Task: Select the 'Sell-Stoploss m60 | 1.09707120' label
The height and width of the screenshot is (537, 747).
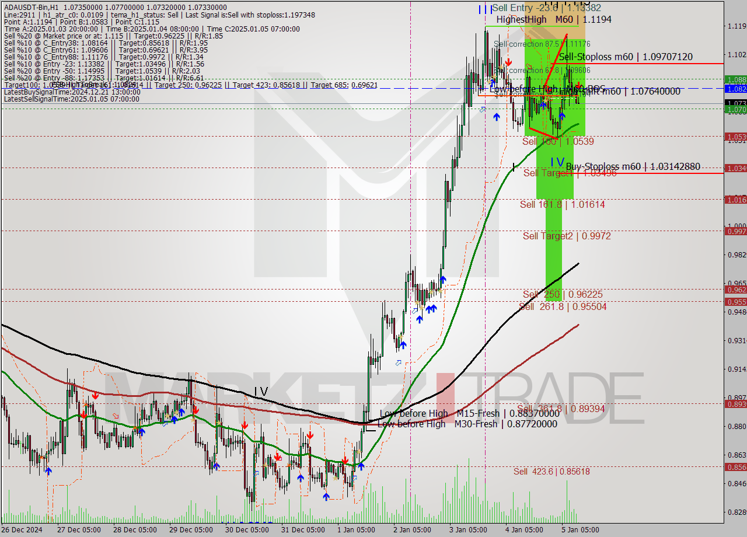Action: click(x=626, y=57)
